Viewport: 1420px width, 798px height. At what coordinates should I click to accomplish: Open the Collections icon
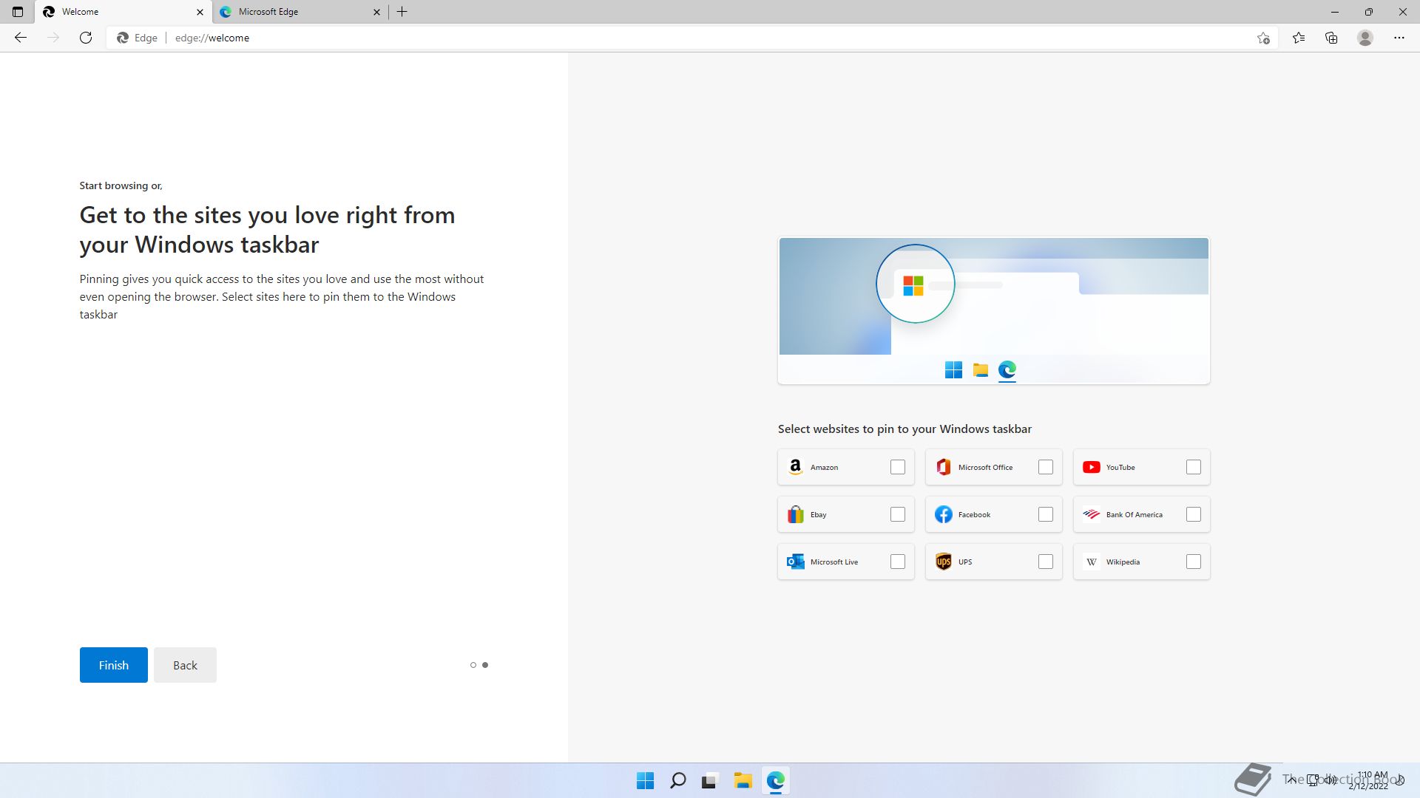point(1331,38)
